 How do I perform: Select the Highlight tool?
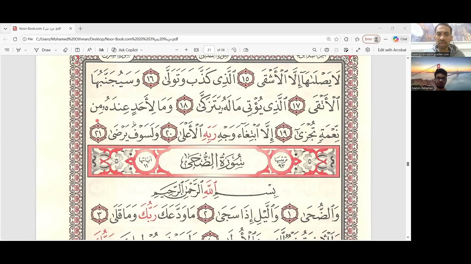click(18, 50)
